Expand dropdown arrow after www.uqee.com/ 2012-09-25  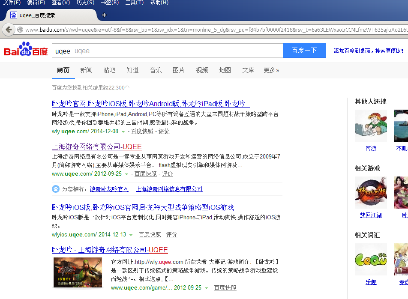tap(127, 174)
